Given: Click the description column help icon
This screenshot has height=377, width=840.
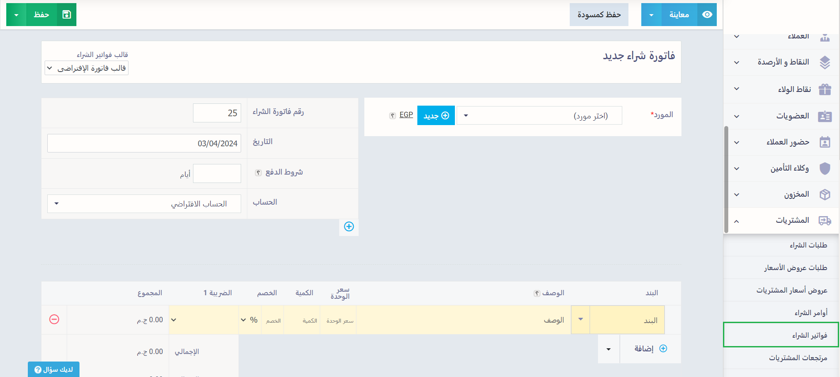Looking at the screenshot, I should click(537, 293).
